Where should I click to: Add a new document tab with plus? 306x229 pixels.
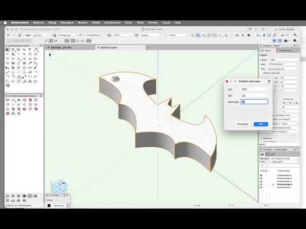coord(148,48)
